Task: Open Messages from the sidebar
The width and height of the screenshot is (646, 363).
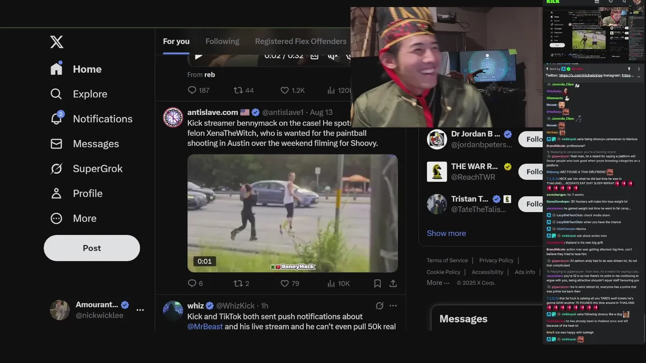Action: [x=84, y=144]
